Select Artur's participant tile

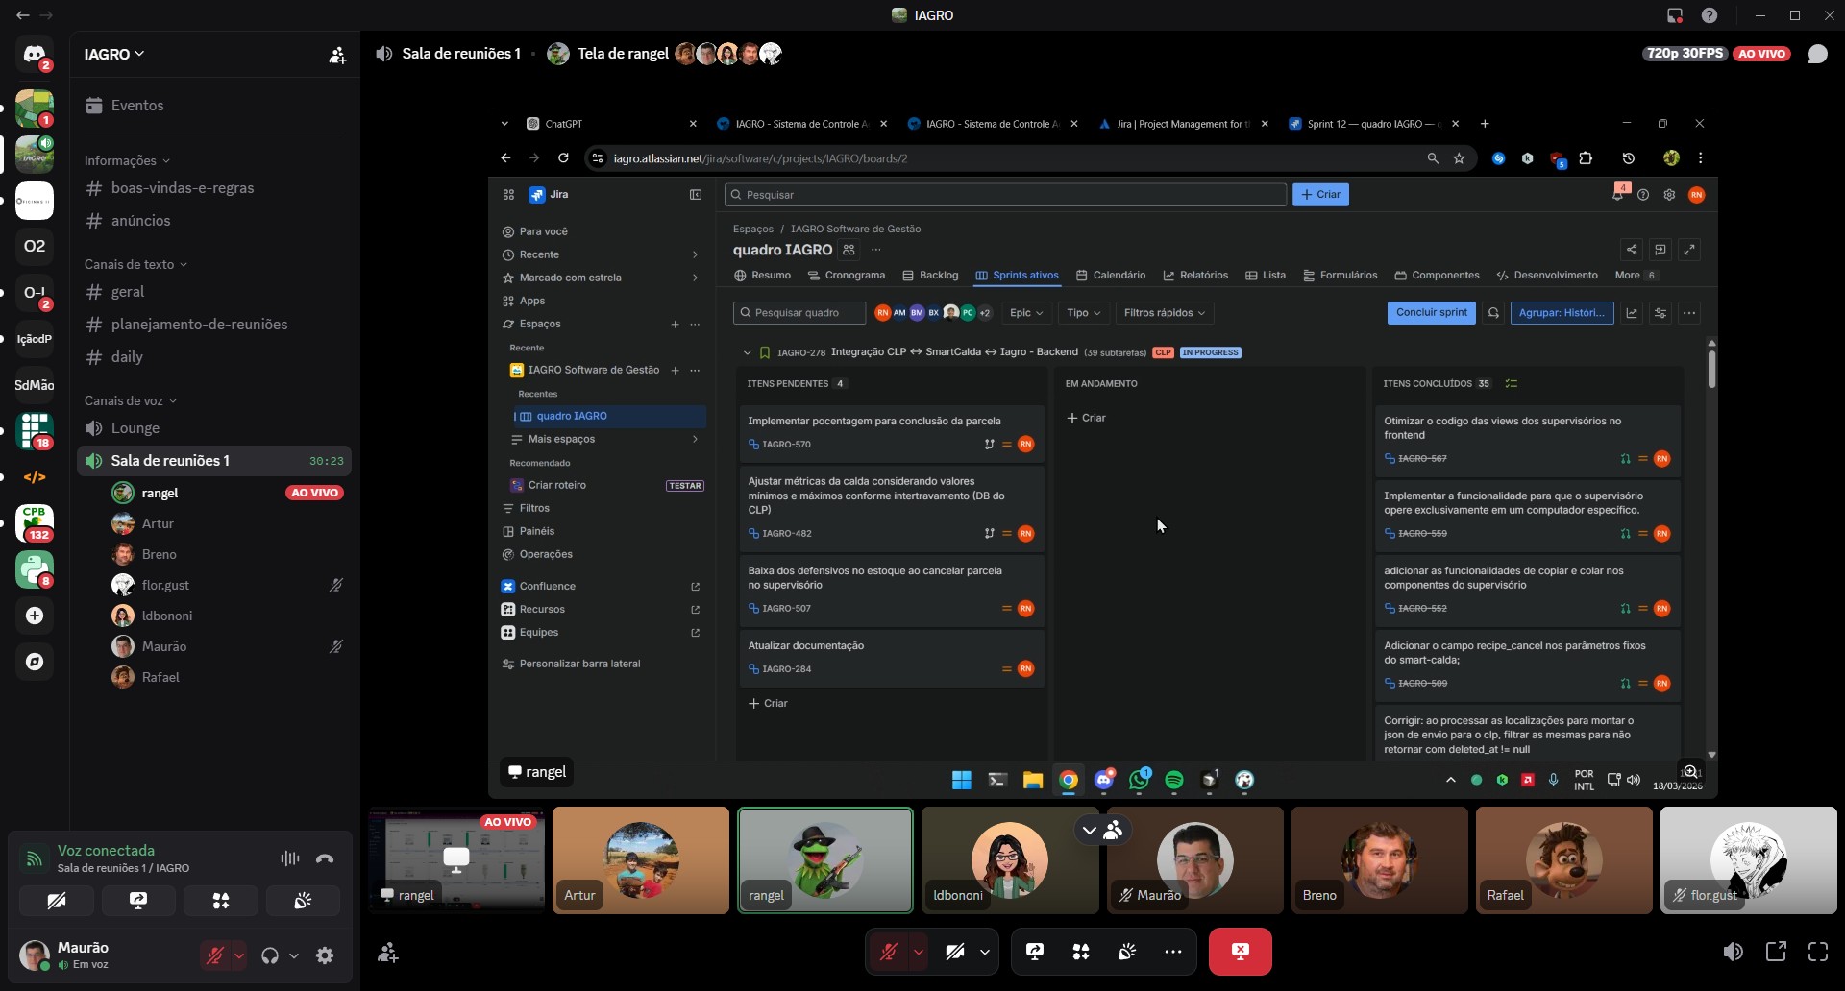[x=641, y=859]
